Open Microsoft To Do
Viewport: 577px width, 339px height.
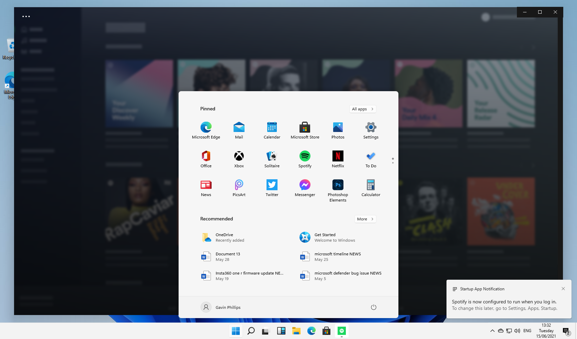(371, 159)
